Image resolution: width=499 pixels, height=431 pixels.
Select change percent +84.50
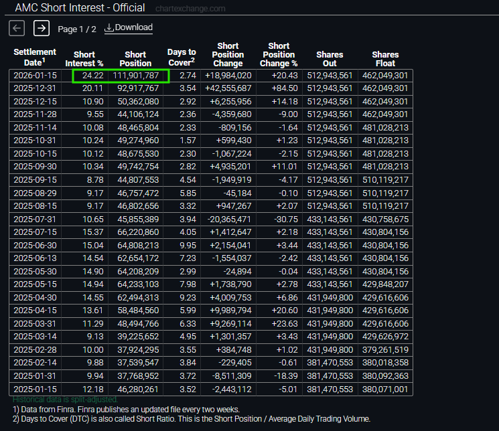285,88
